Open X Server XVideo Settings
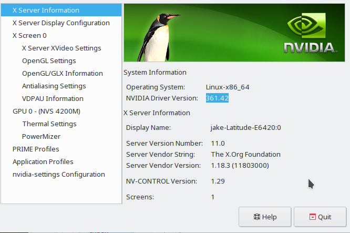Viewport: 350px width, 233px height. (x=61, y=48)
